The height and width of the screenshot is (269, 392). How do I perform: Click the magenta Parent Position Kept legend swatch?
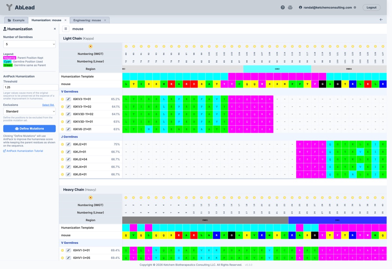[x=9, y=58]
